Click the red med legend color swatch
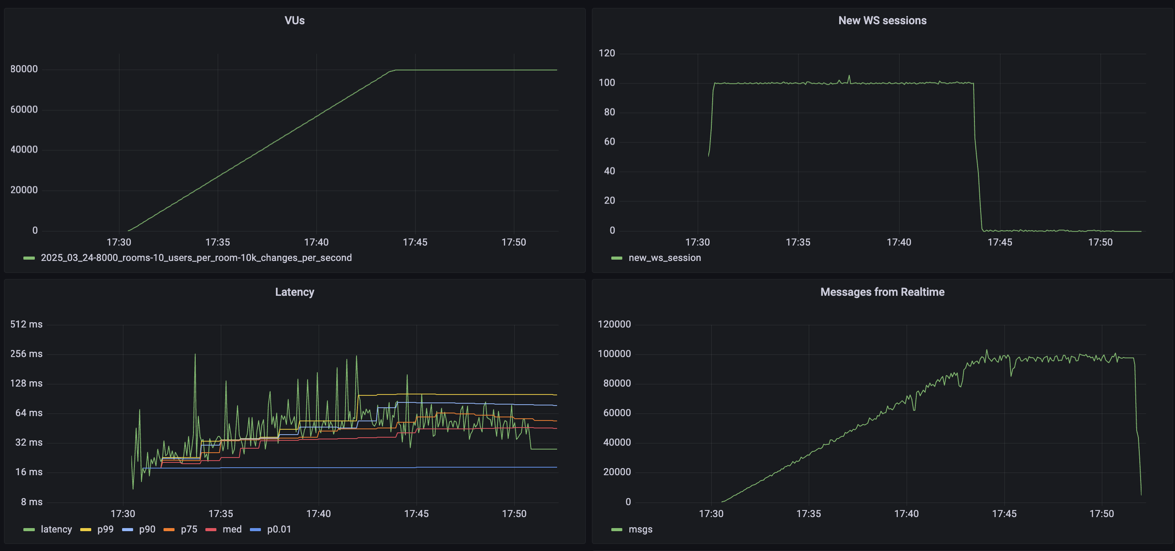Image resolution: width=1175 pixels, height=551 pixels. pos(211,529)
